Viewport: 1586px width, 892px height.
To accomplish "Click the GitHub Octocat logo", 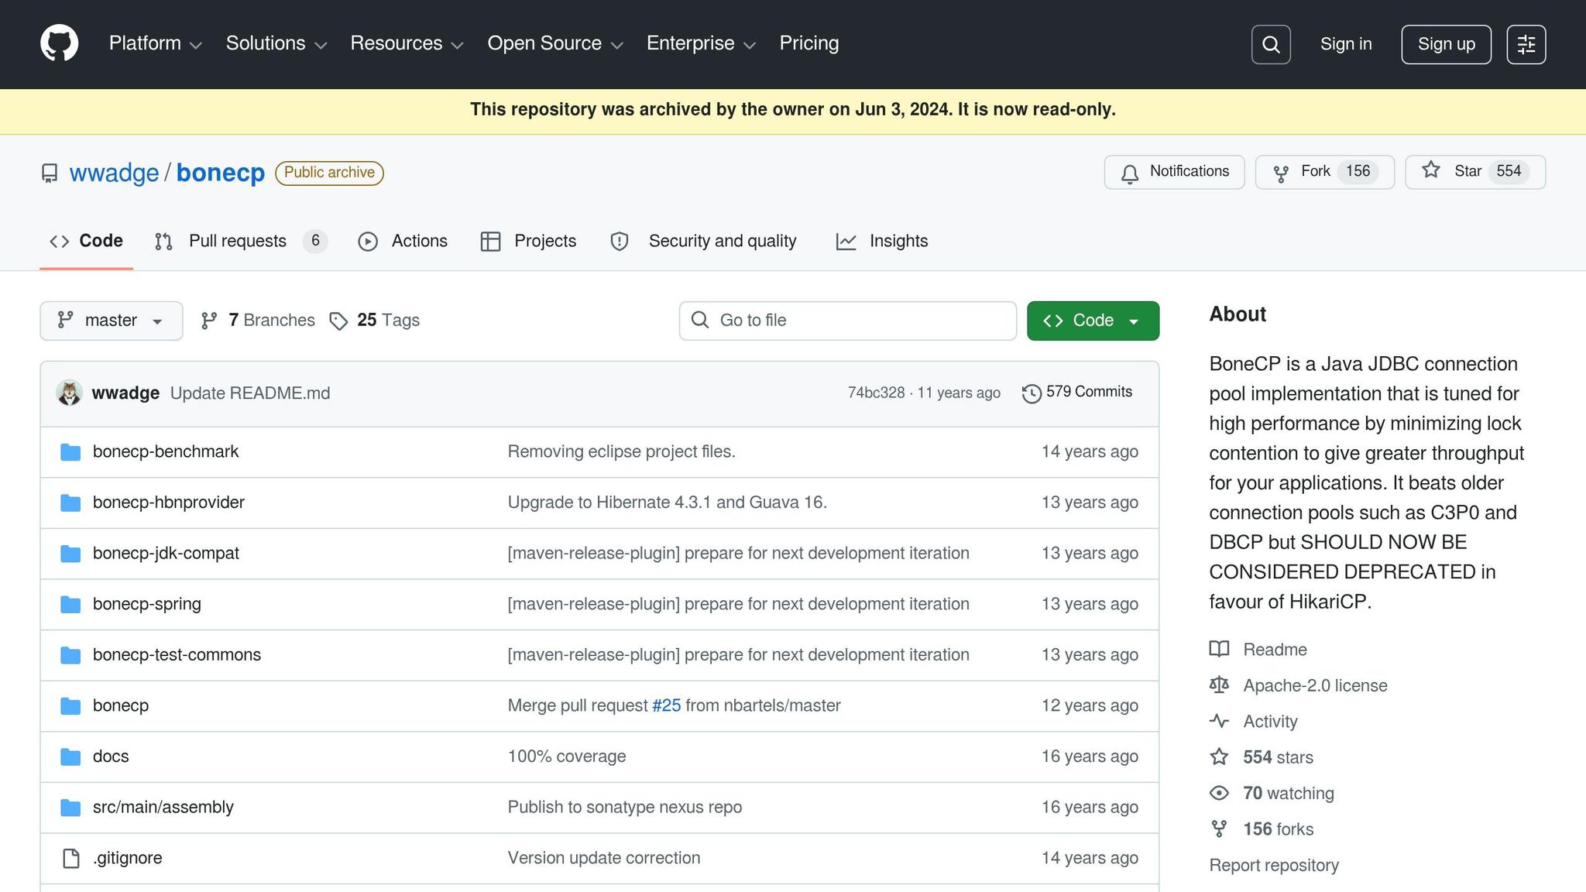I will tap(59, 43).
